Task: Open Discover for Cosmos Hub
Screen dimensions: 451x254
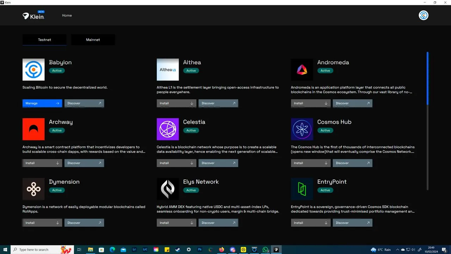Action: tap(353, 163)
